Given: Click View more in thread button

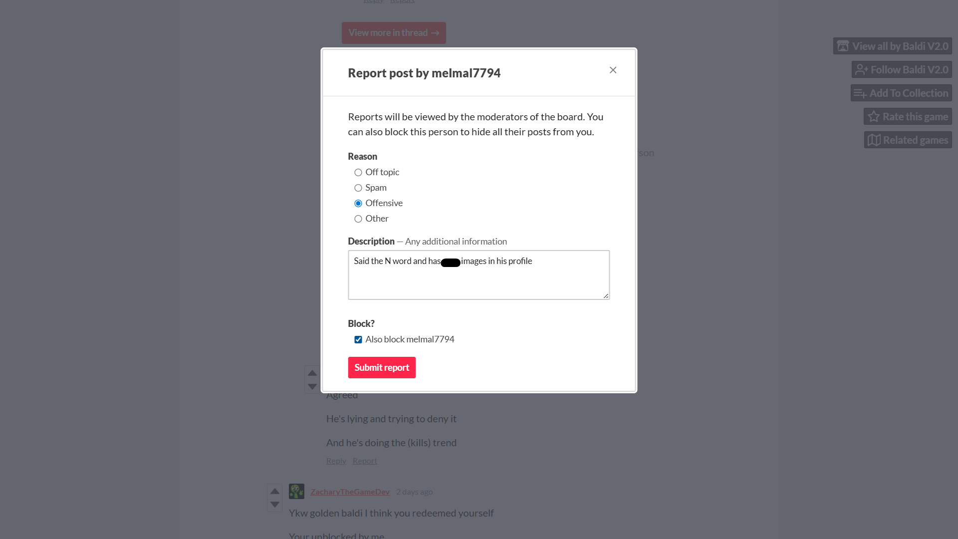Looking at the screenshot, I should tap(394, 33).
